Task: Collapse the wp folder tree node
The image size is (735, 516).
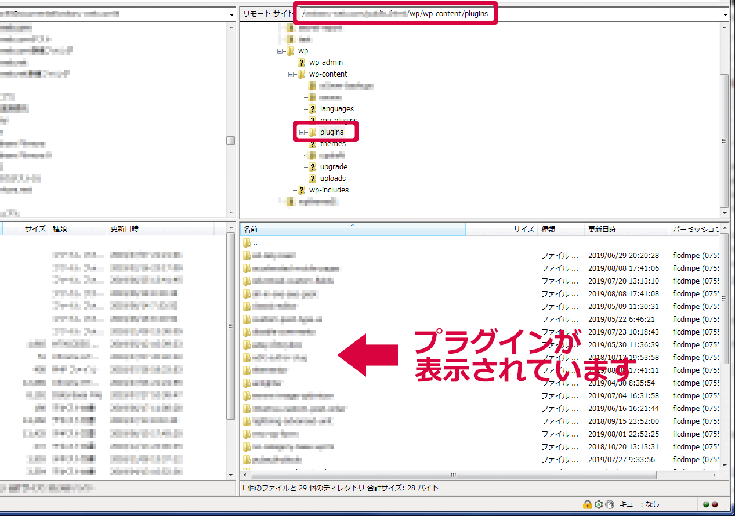Action: click(x=280, y=52)
